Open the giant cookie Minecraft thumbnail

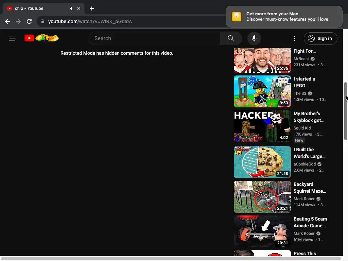pos(262,162)
